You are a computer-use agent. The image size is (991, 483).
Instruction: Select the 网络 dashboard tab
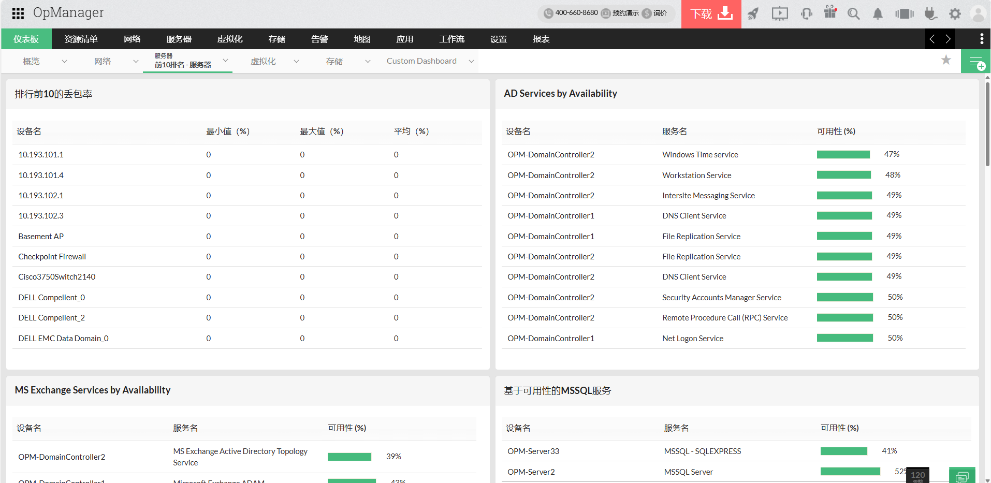103,61
